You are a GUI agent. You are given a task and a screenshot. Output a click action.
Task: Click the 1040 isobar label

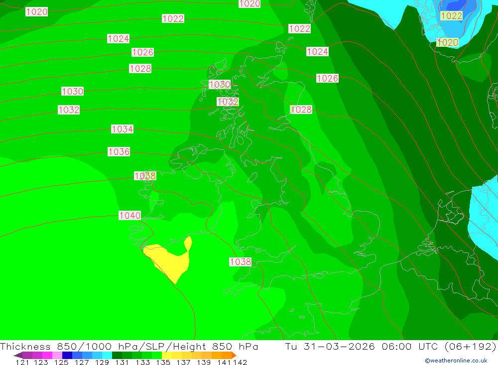(130, 216)
